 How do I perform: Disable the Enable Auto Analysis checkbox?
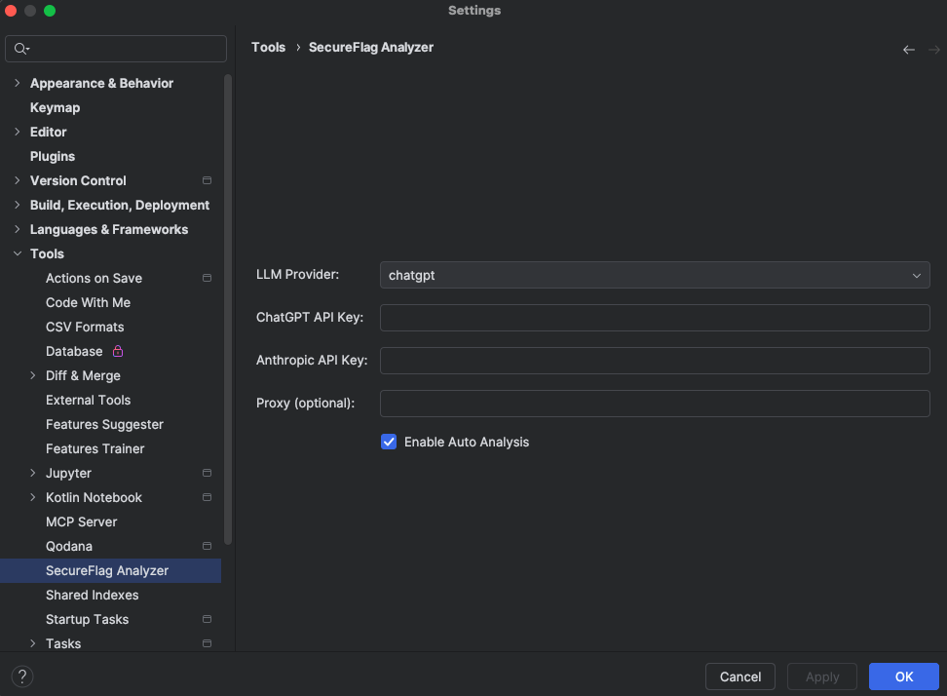tap(389, 442)
